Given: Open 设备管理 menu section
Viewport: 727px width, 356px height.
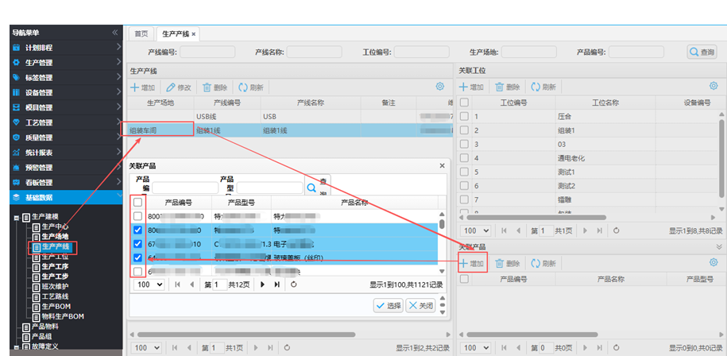Looking at the screenshot, I should (x=66, y=92).
